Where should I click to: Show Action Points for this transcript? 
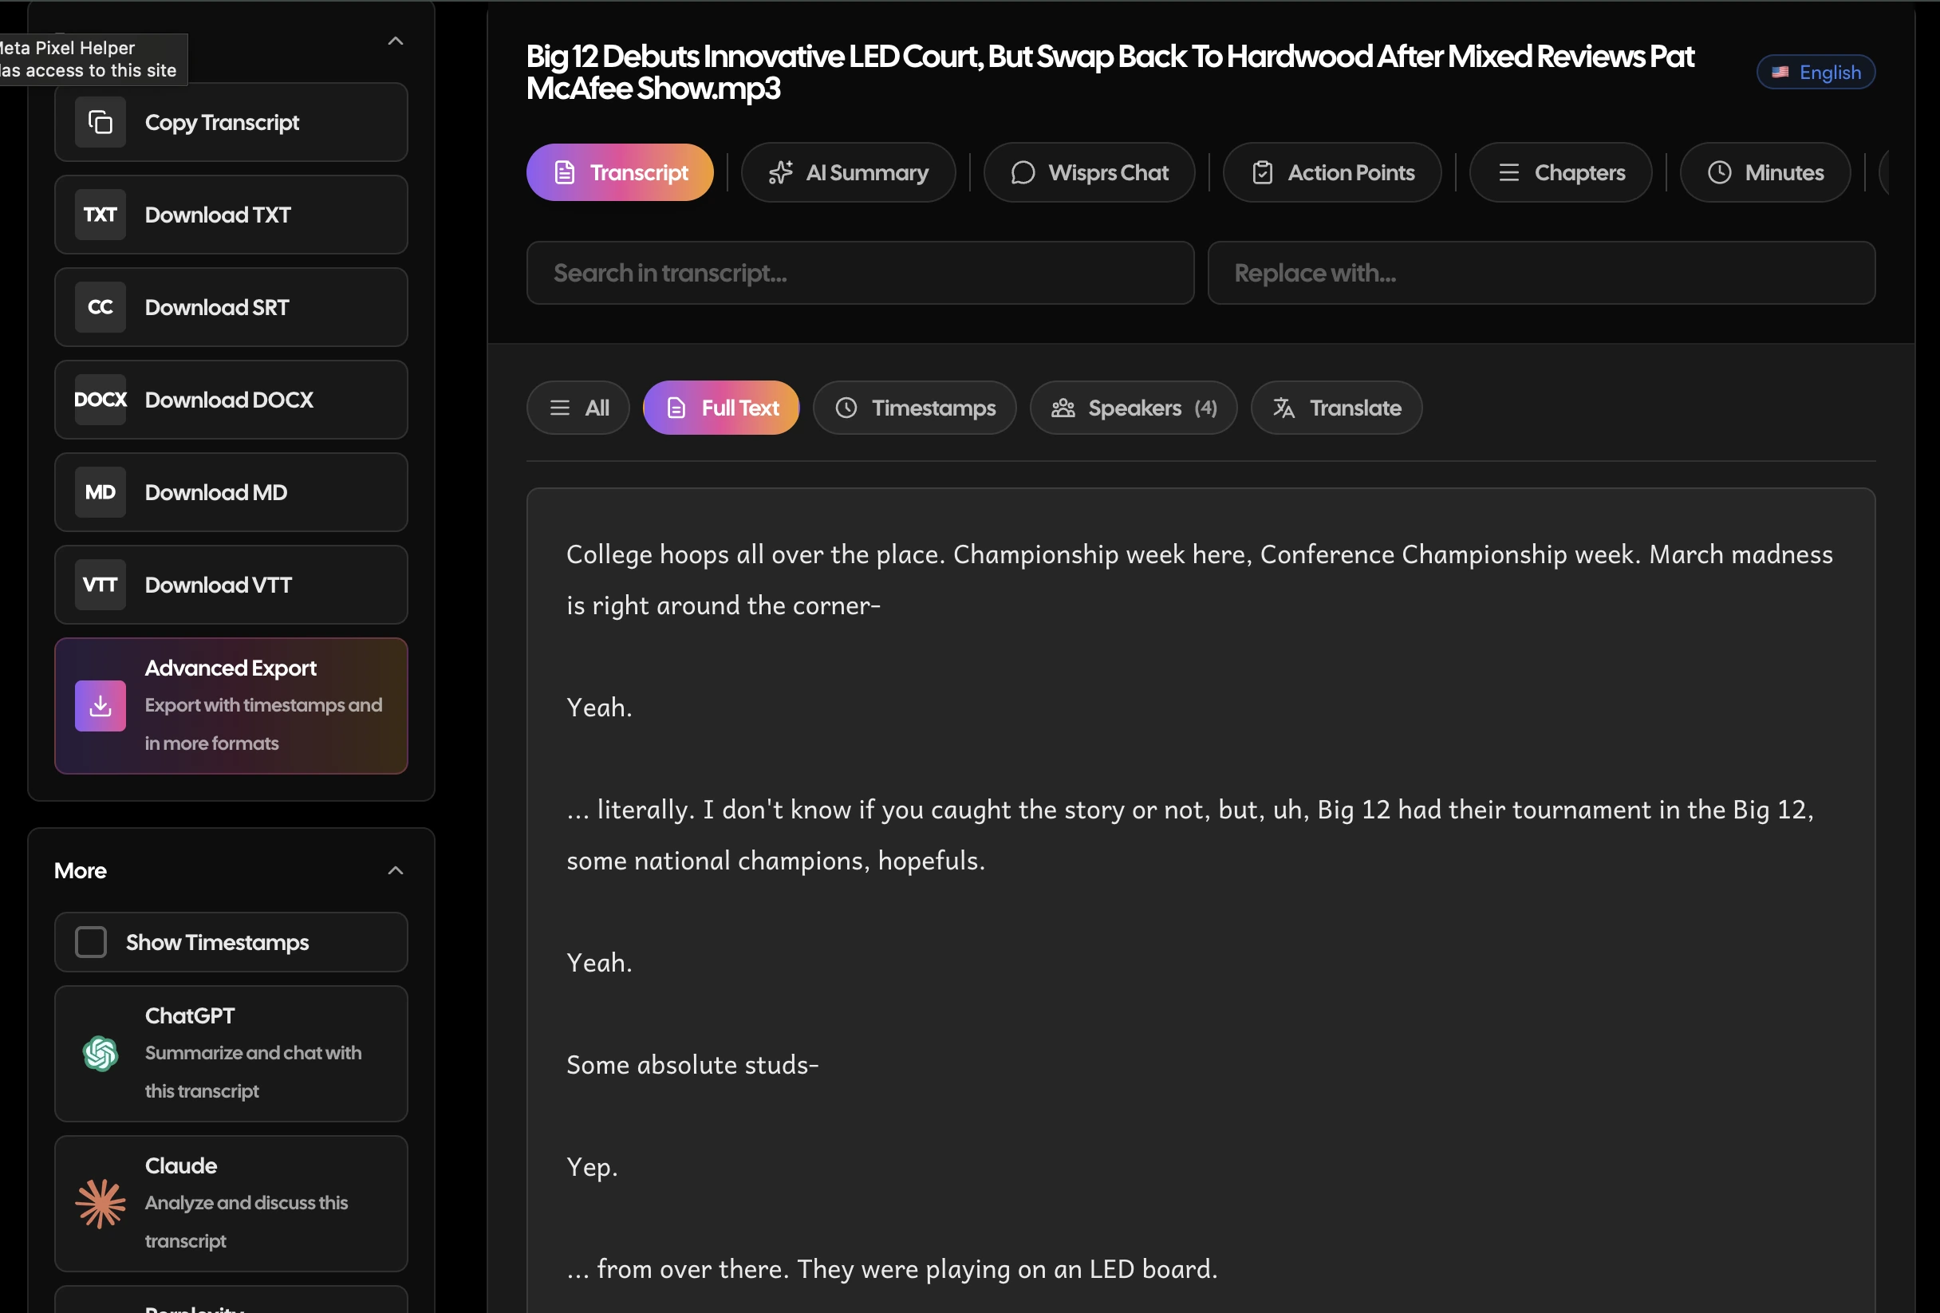[1331, 172]
